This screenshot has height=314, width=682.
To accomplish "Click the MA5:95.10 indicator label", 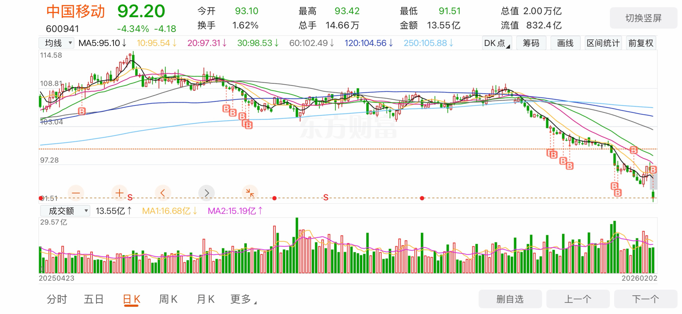I will [x=103, y=43].
